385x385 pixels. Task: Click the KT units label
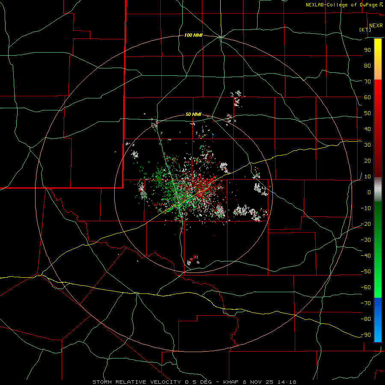click(x=365, y=30)
